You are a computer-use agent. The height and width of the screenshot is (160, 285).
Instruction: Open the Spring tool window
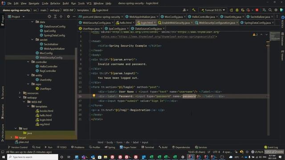[x=110, y=147]
